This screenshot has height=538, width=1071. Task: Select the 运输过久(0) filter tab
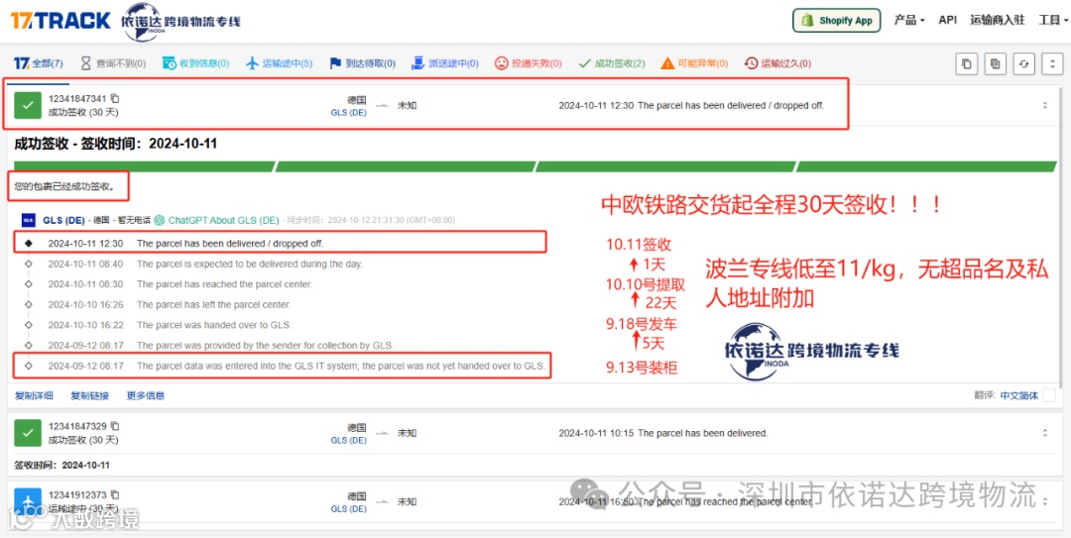tap(778, 63)
